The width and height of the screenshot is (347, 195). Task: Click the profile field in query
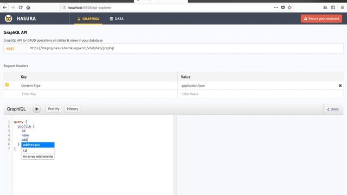tap(24, 126)
